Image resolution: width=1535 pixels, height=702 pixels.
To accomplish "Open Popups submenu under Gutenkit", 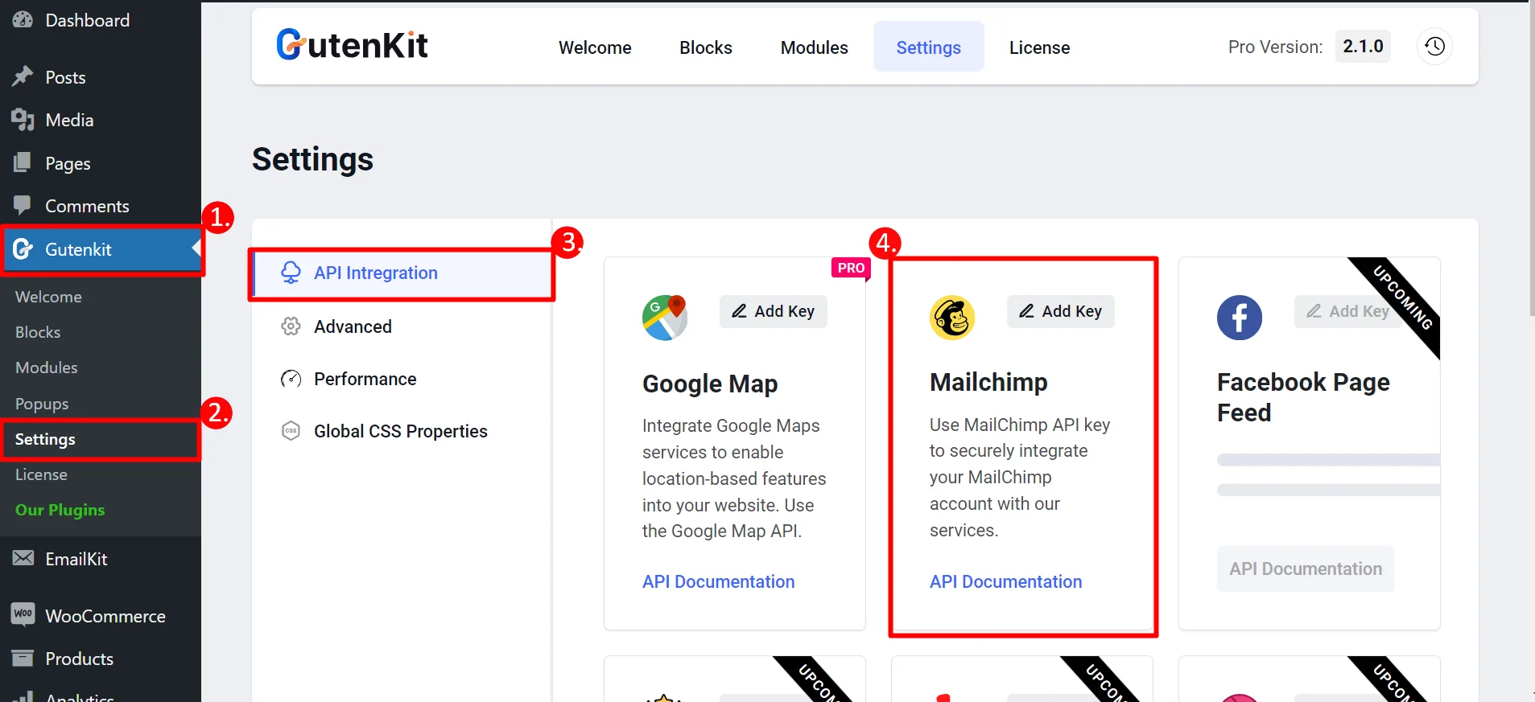I will (x=42, y=404).
